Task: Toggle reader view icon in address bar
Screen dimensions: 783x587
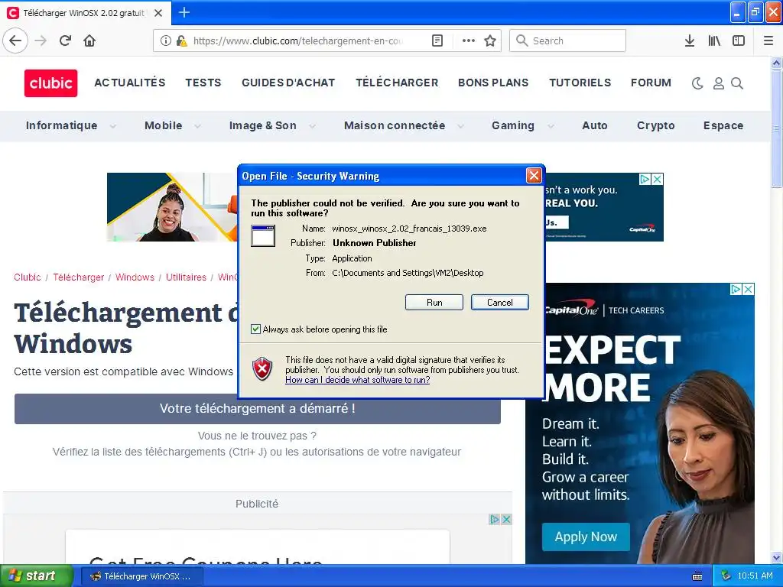Action: pos(437,41)
